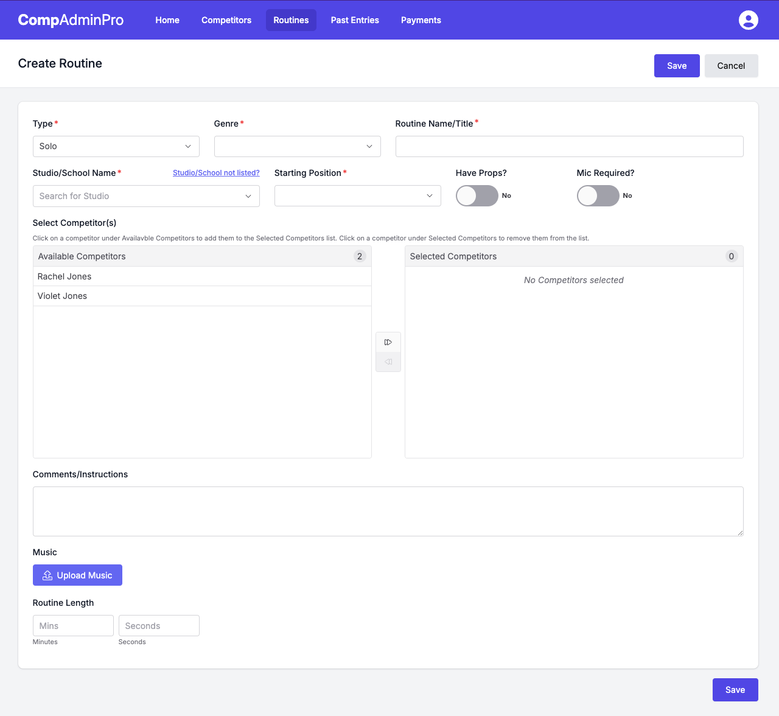Go to the Home menu item

point(167,20)
